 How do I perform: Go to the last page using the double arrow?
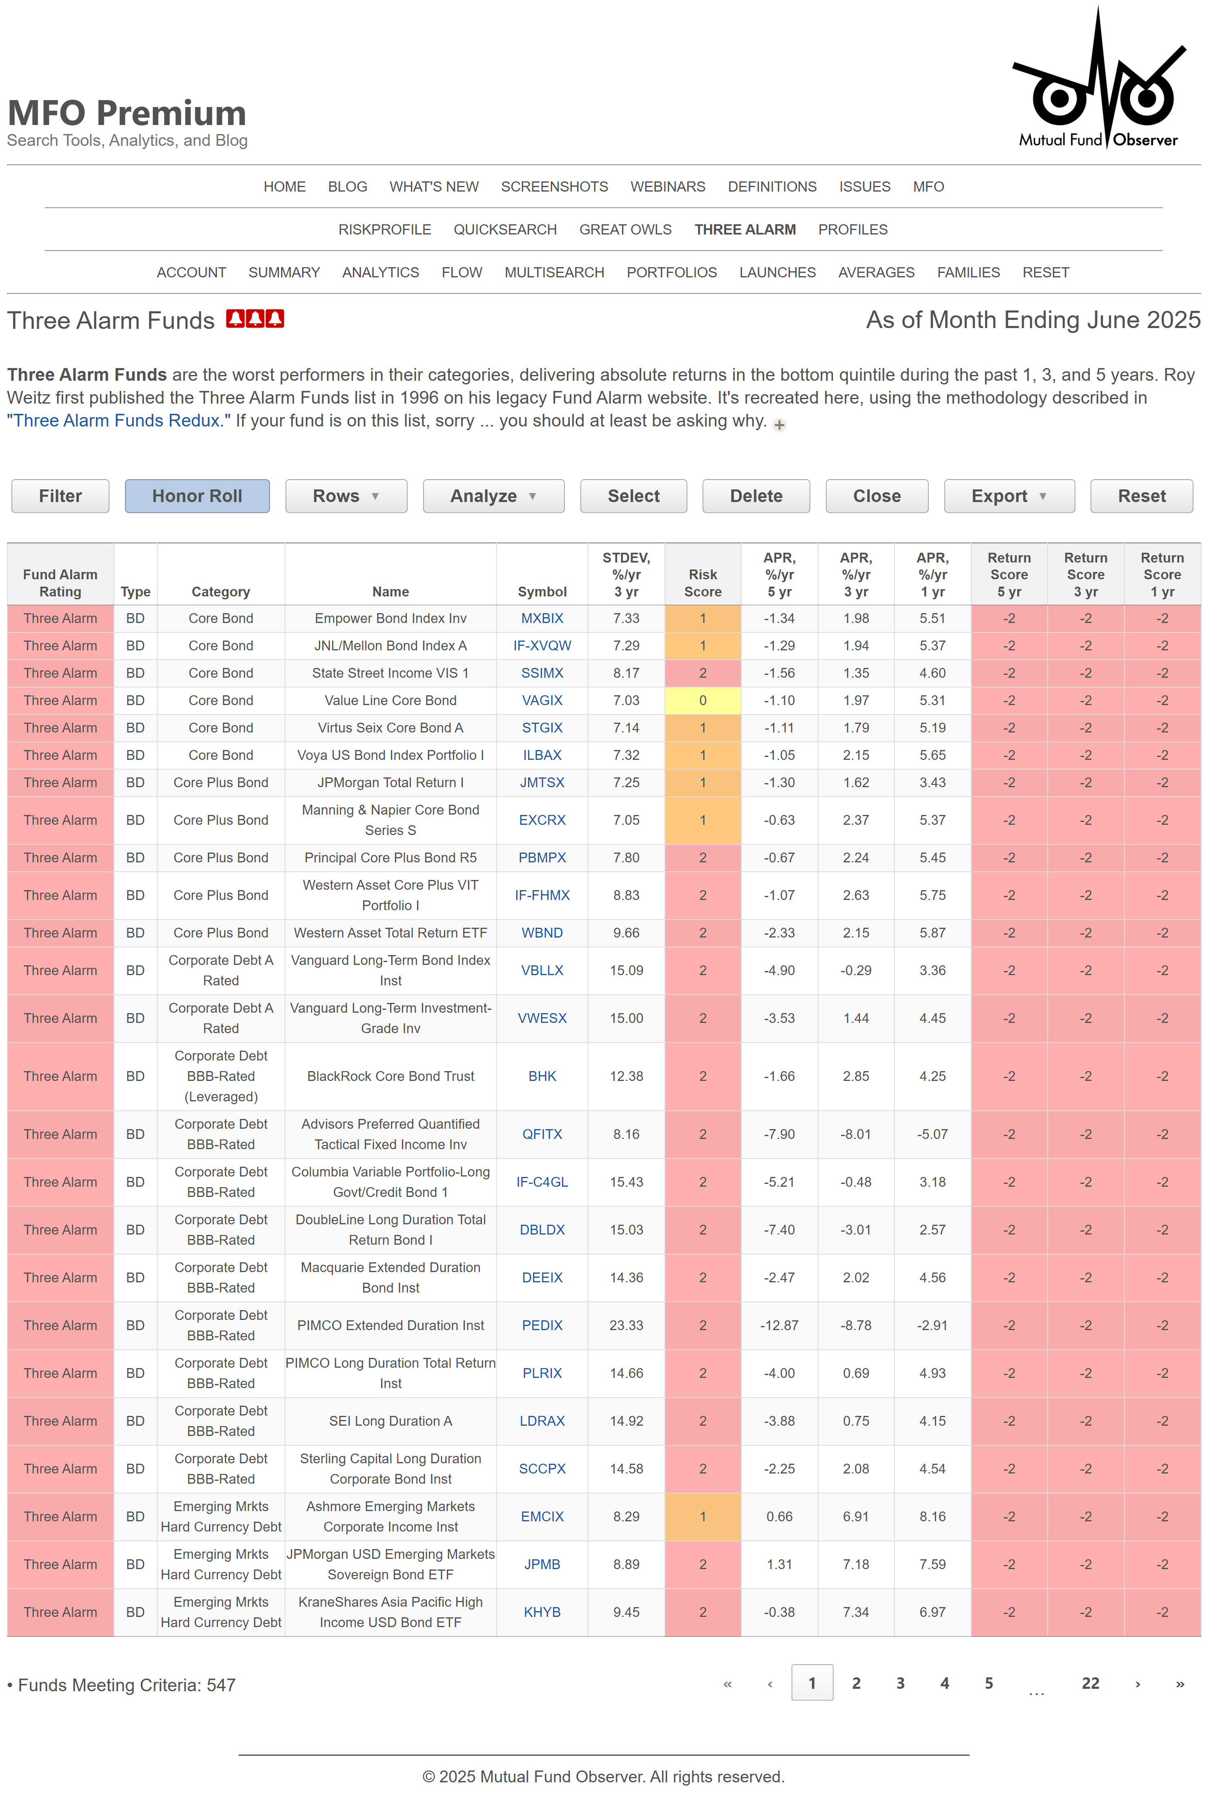[x=1179, y=1685]
